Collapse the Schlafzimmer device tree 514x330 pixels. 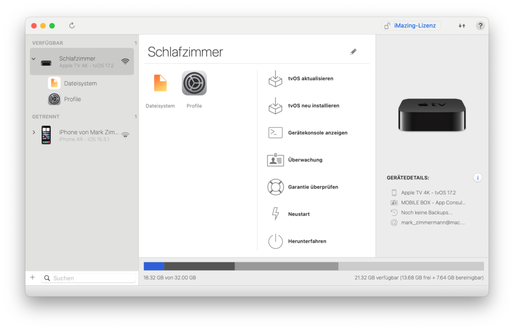click(33, 59)
